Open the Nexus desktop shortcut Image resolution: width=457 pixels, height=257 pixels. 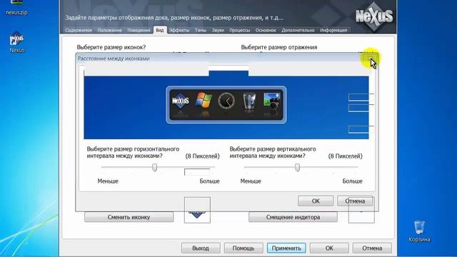pyautogui.click(x=16, y=42)
